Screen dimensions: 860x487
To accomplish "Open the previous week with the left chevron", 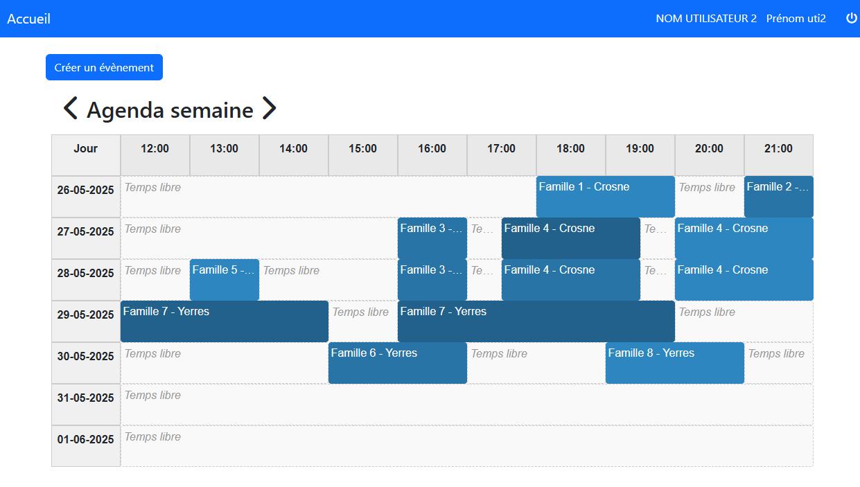I will (x=69, y=108).
